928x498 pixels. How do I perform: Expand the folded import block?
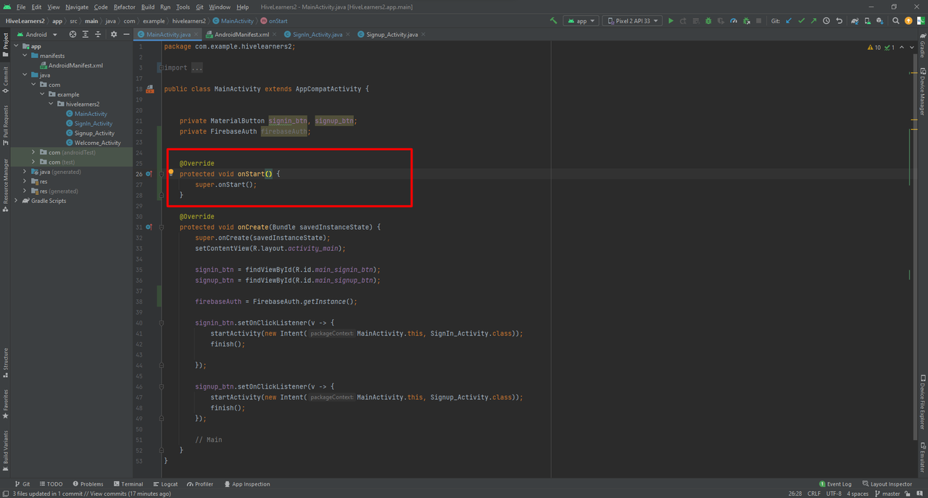coord(160,67)
